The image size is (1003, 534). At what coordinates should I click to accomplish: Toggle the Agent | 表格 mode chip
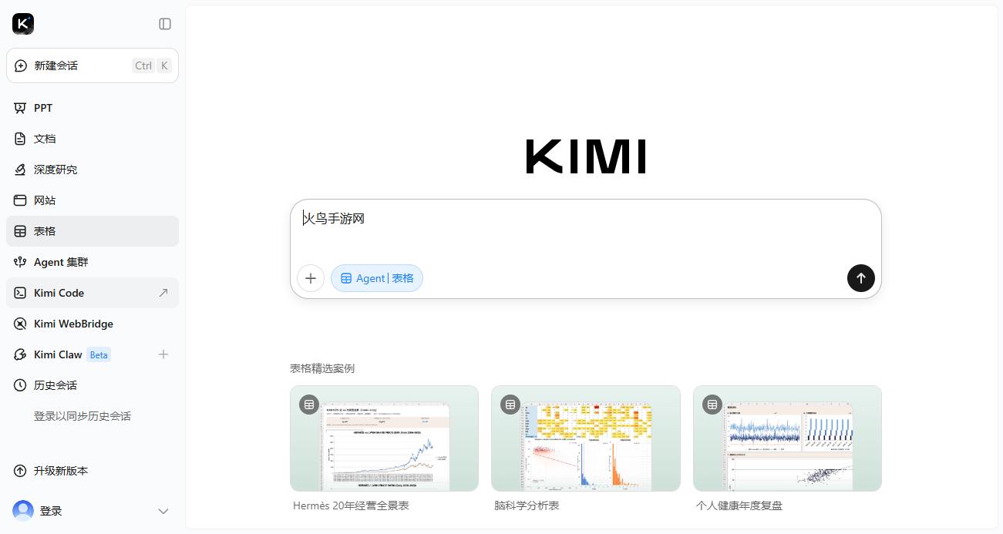pos(377,278)
